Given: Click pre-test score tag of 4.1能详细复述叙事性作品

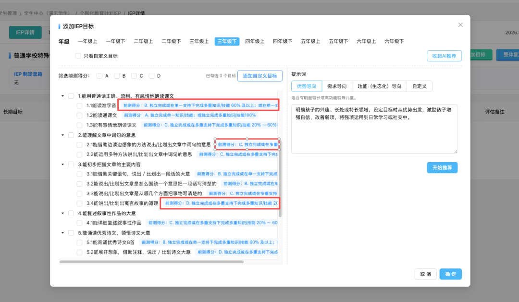Looking at the screenshot, I should 212,223.
